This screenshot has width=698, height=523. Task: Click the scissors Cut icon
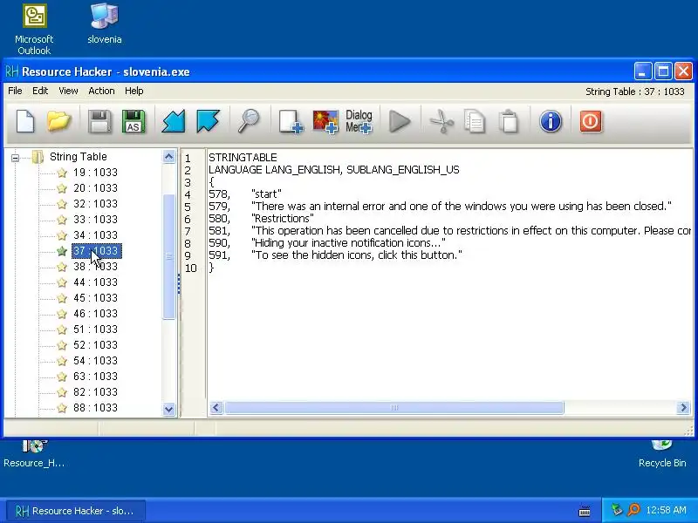(x=441, y=121)
